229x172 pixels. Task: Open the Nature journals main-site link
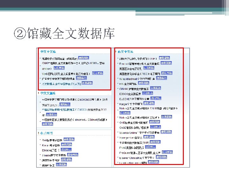139,118
